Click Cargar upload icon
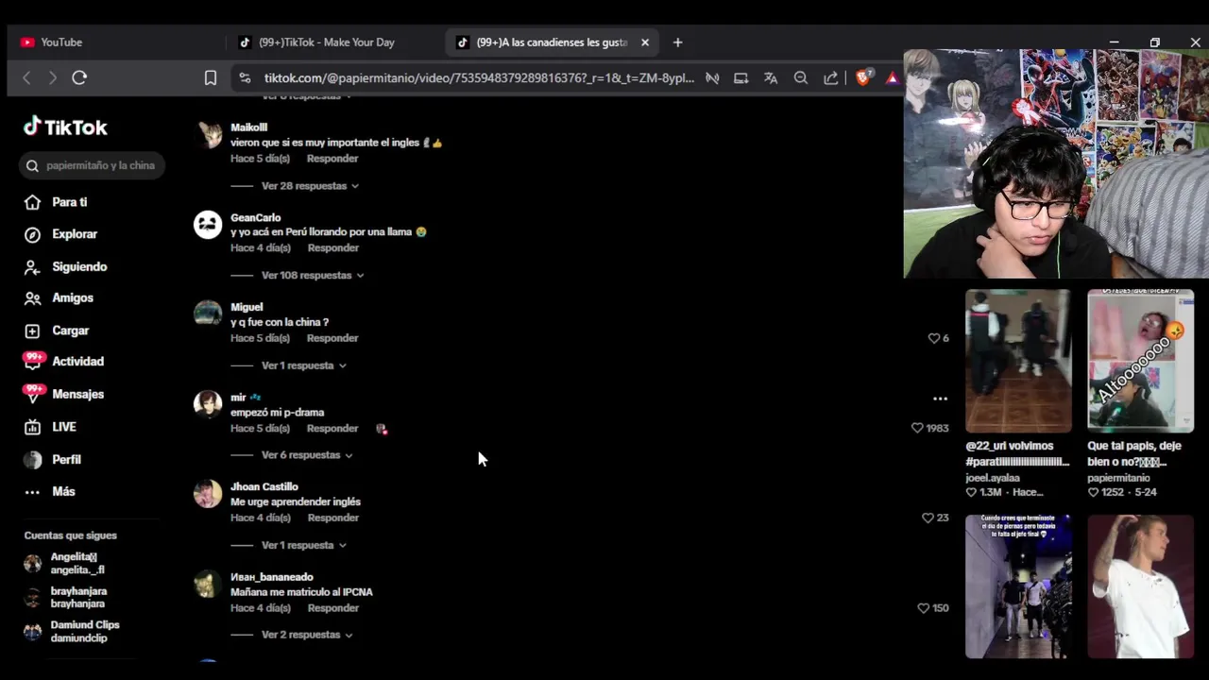This screenshot has width=1209, height=680. [32, 331]
